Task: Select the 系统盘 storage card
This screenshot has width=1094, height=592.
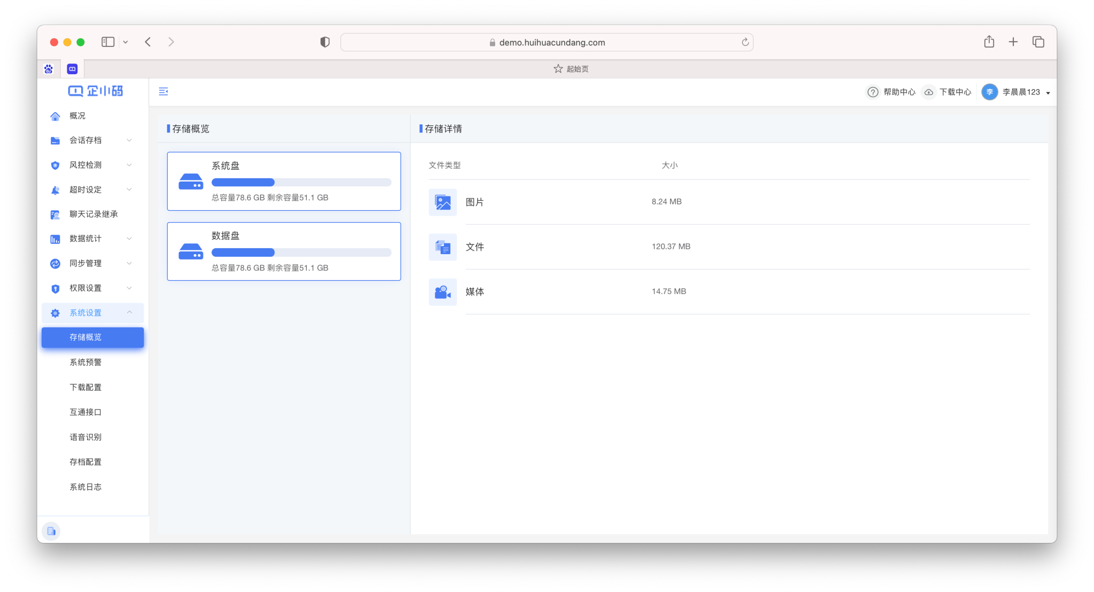Action: pos(284,181)
